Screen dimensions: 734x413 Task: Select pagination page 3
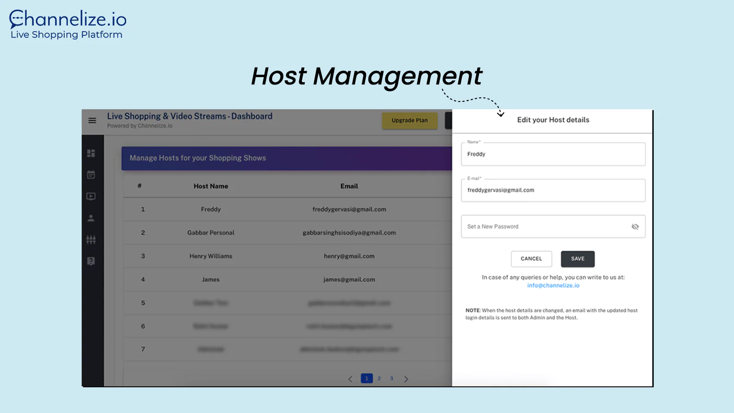click(x=392, y=379)
